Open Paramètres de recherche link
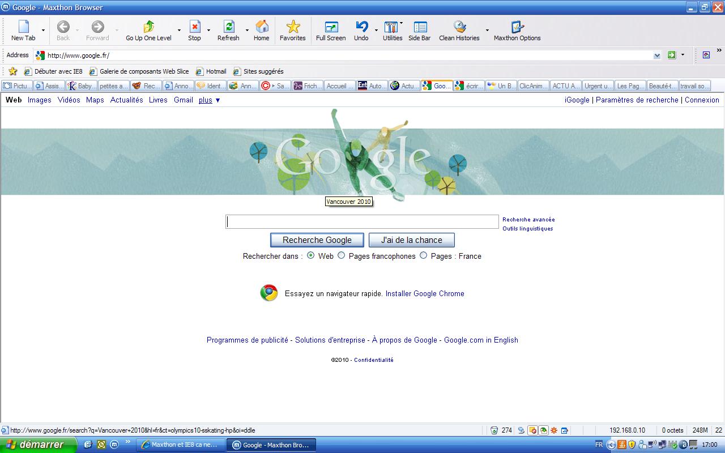Image resolution: width=725 pixels, height=453 pixels. [637, 100]
